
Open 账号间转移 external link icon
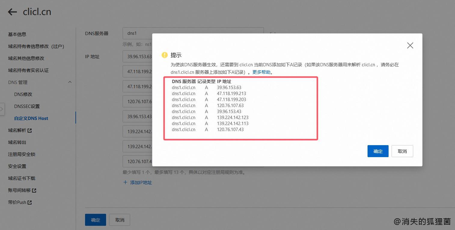[34, 190]
